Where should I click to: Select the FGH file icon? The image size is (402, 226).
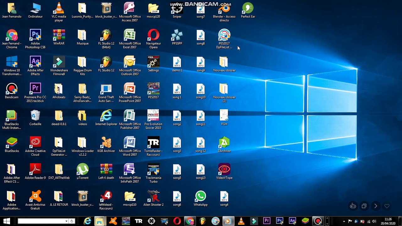224,118
